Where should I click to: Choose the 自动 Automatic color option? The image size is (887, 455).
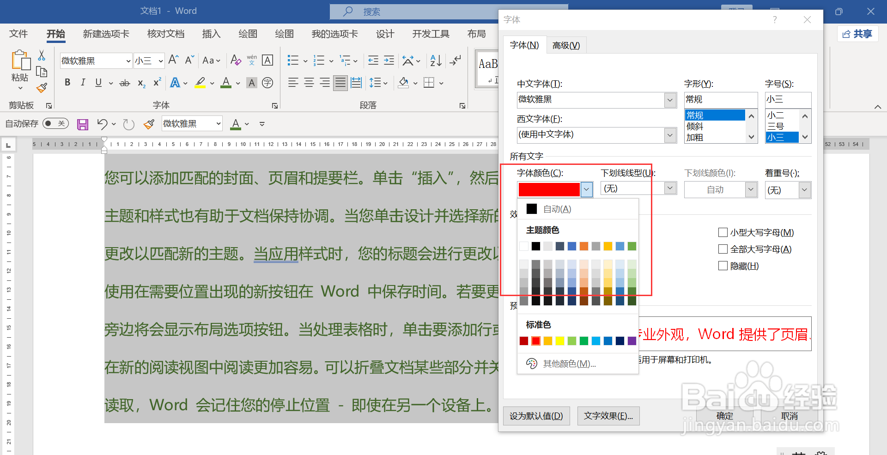pos(578,209)
